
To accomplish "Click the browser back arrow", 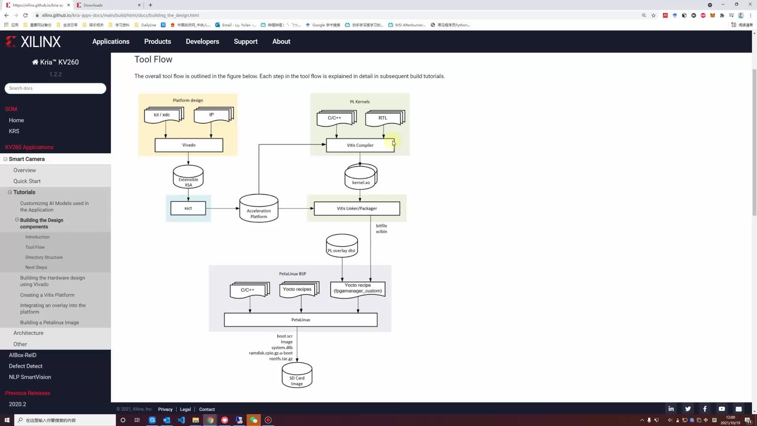I will click(x=6, y=15).
